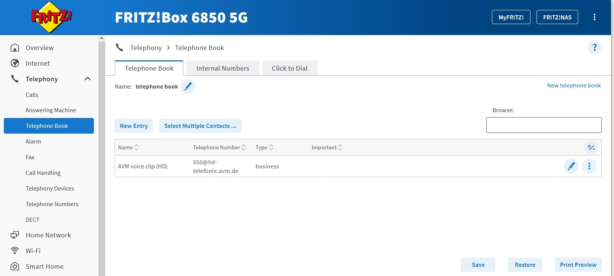Go to Internet section
The width and height of the screenshot is (614, 276).
[38, 63]
